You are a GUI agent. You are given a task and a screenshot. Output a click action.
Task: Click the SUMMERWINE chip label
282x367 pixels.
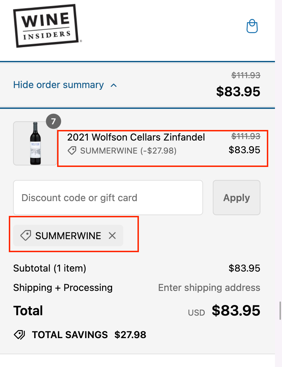click(x=68, y=236)
